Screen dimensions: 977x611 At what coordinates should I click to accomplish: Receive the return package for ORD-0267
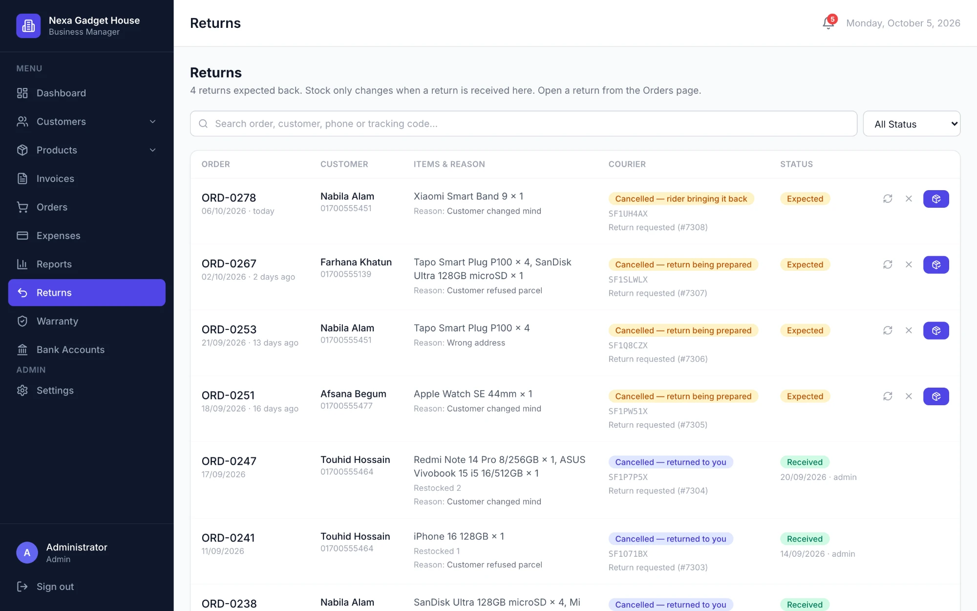(x=936, y=264)
